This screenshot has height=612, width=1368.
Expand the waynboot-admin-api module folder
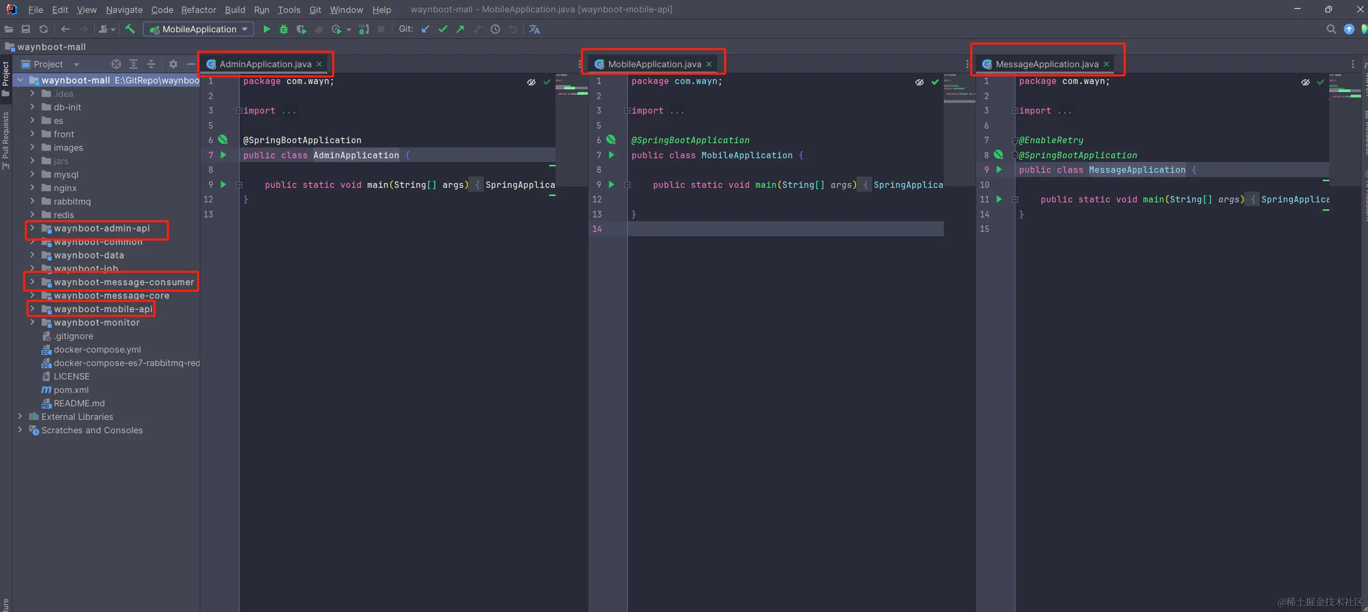pyautogui.click(x=32, y=228)
